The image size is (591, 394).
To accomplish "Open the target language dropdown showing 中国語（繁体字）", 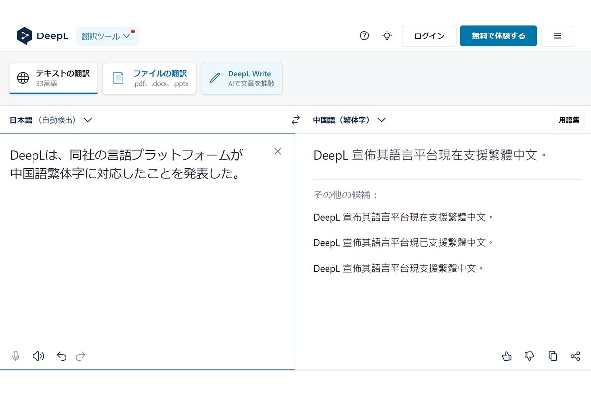I will click(348, 120).
